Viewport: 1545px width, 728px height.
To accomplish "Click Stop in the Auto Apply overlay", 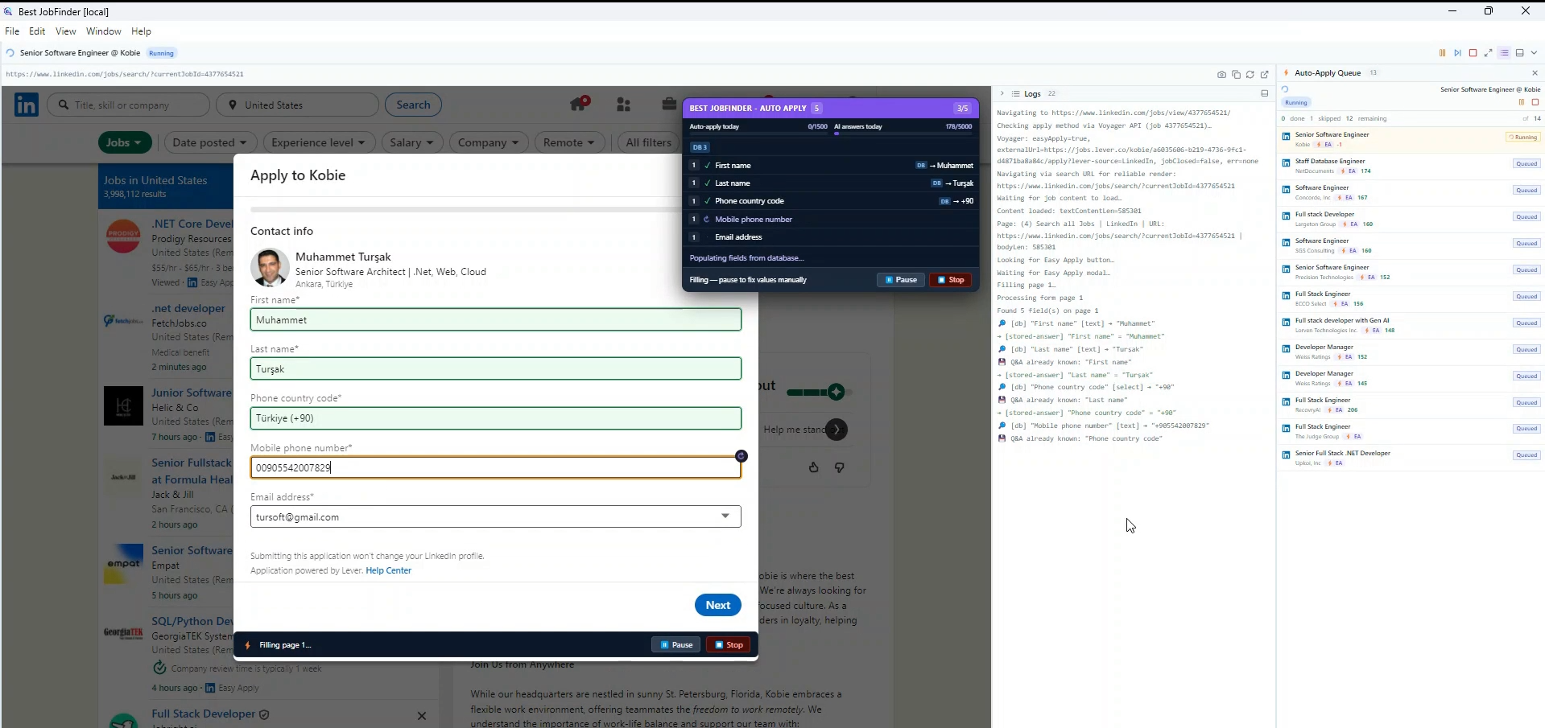I will click(951, 280).
